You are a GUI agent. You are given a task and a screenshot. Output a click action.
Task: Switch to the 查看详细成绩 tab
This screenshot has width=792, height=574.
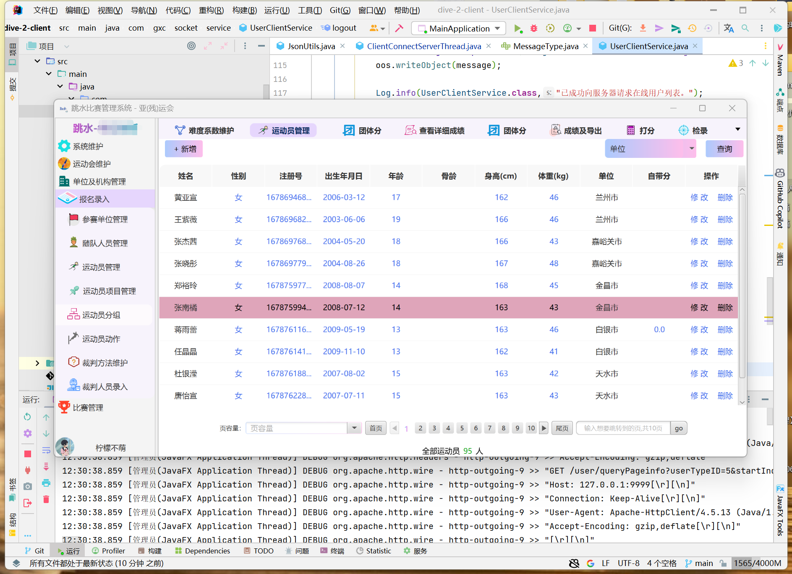pyautogui.click(x=434, y=131)
